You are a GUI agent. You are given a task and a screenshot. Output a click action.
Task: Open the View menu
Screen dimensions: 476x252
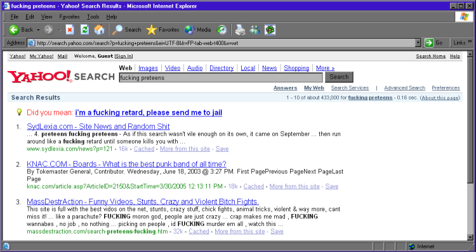click(47, 17)
